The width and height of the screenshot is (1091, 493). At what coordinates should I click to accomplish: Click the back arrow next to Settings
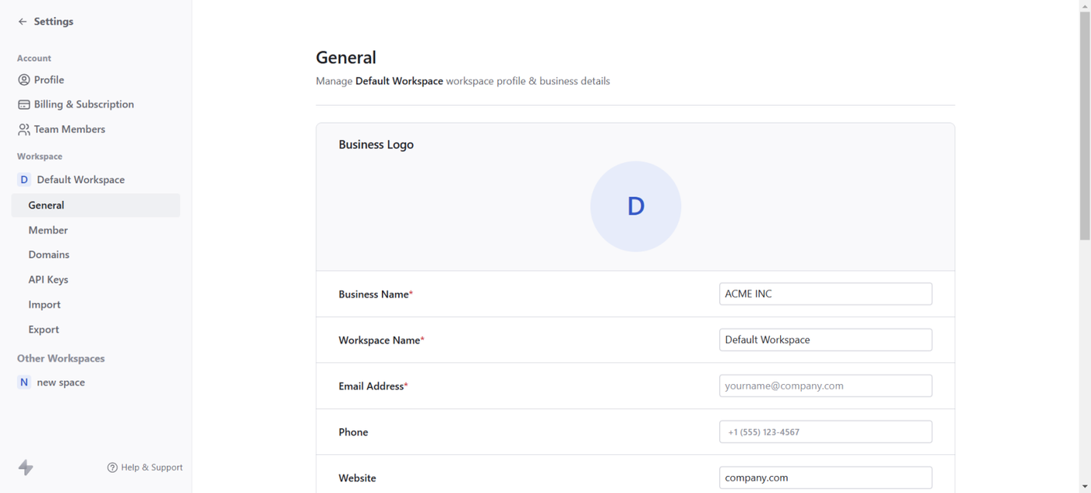(x=23, y=22)
